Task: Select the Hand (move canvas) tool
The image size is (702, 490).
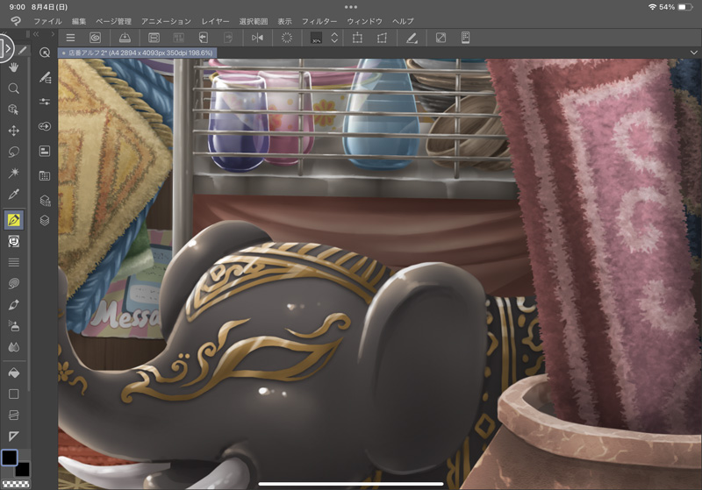Action: click(x=14, y=67)
